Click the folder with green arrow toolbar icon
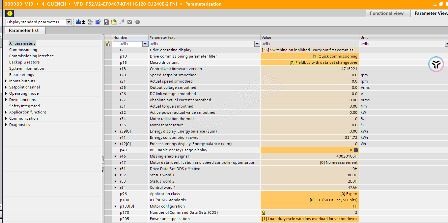 [114, 22]
